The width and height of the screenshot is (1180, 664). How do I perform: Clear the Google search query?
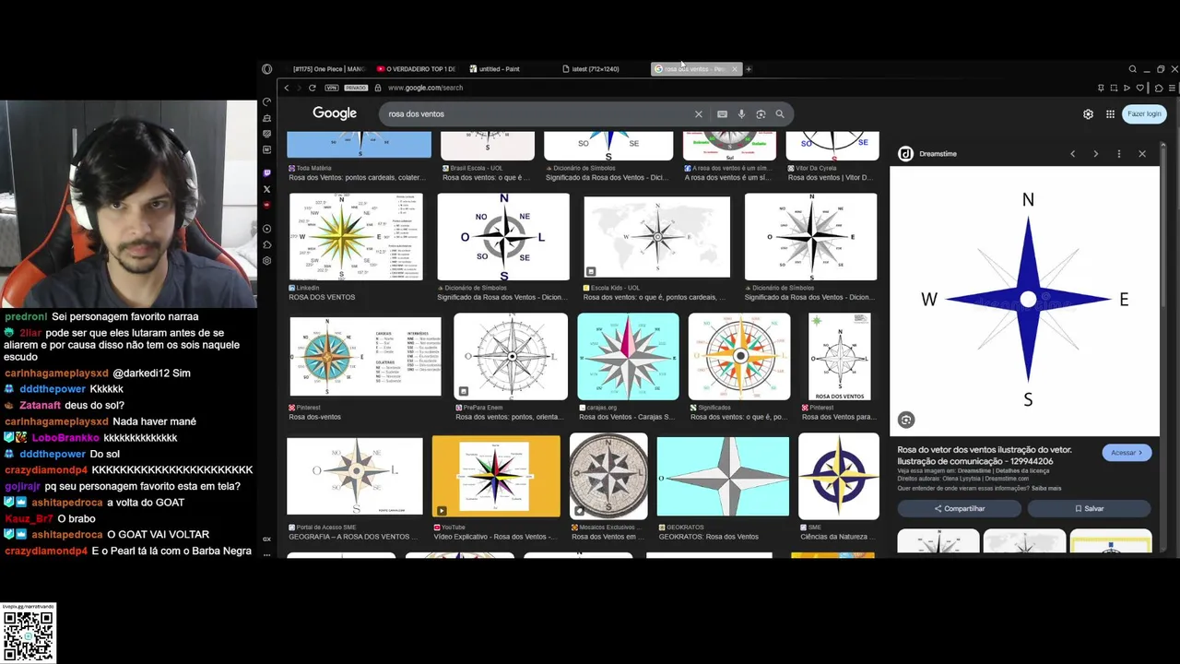pyautogui.click(x=698, y=114)
